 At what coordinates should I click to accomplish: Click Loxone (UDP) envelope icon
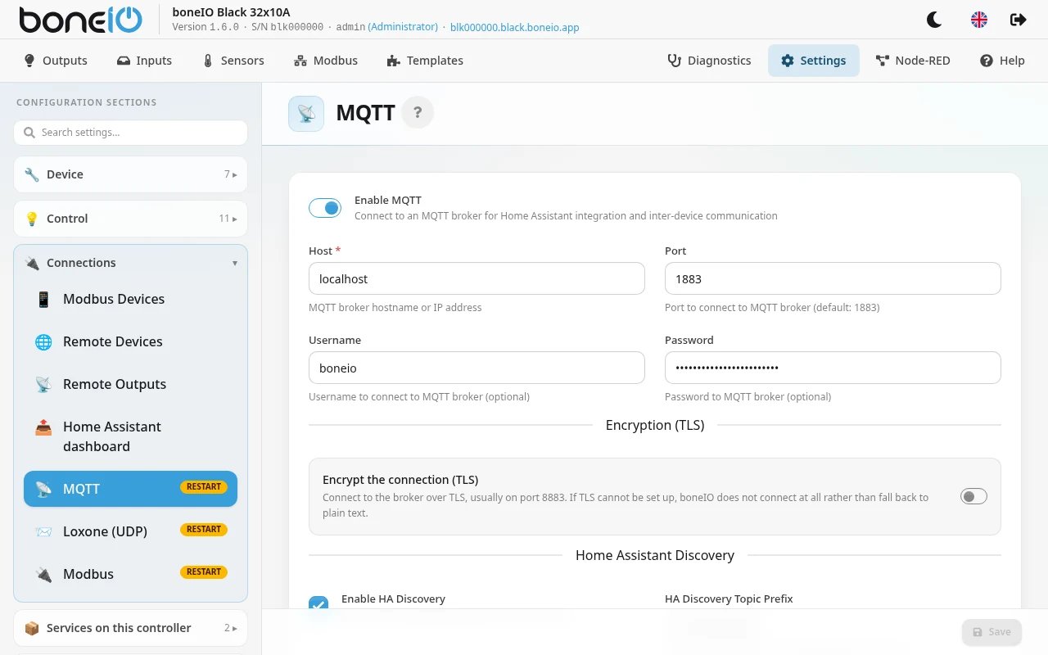tap(43, 531)
